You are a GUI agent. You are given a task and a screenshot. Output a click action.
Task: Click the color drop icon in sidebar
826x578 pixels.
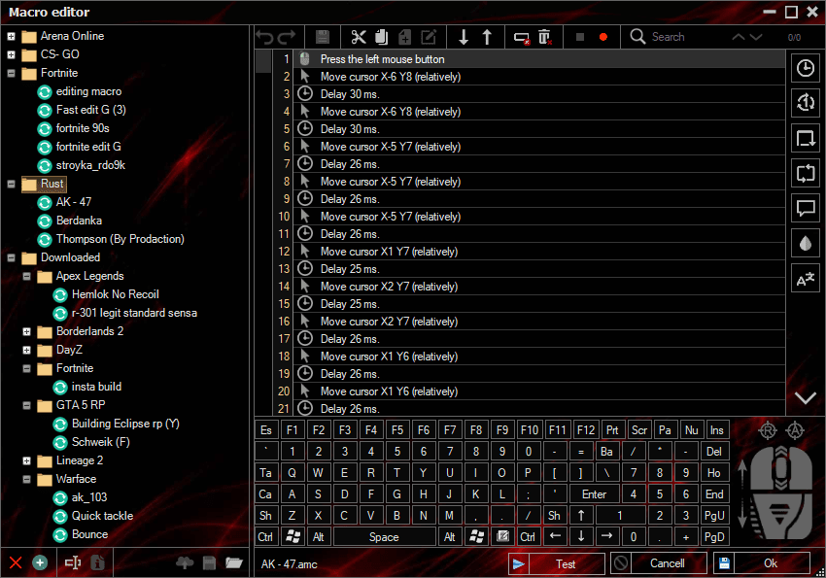pyautogui.click(x=806, y=244)
